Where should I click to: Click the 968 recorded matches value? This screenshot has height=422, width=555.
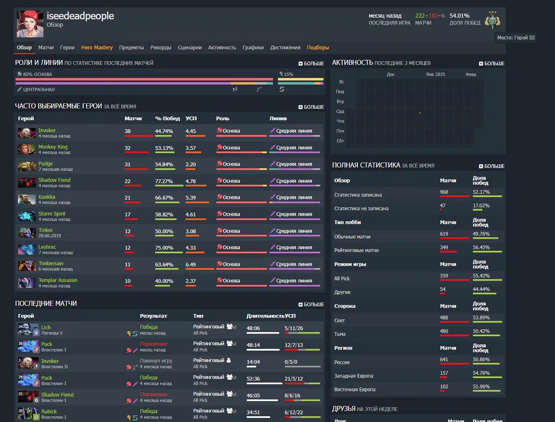click(444, 192)
